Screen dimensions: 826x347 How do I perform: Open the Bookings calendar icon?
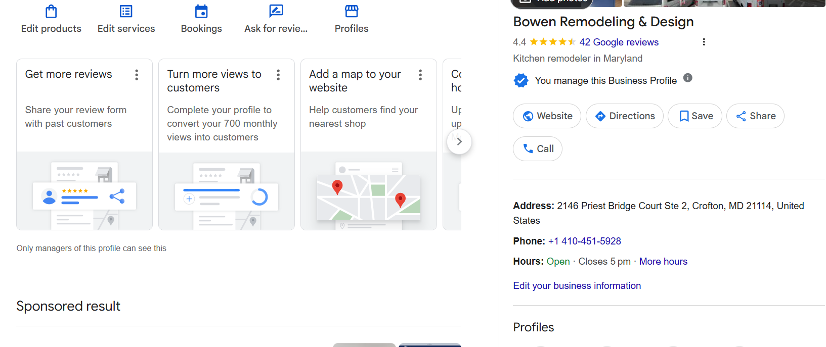[201, 11]
